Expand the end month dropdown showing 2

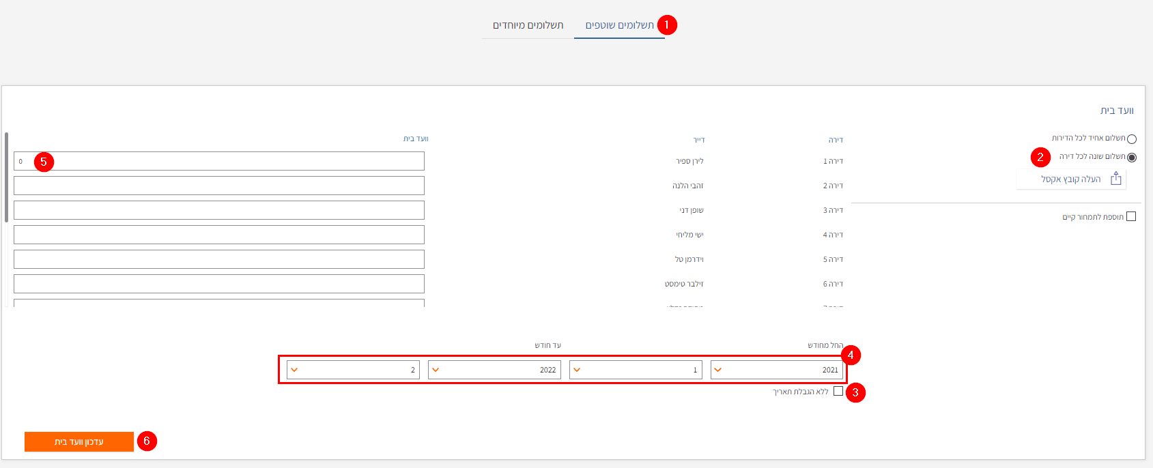coord(352,370)
